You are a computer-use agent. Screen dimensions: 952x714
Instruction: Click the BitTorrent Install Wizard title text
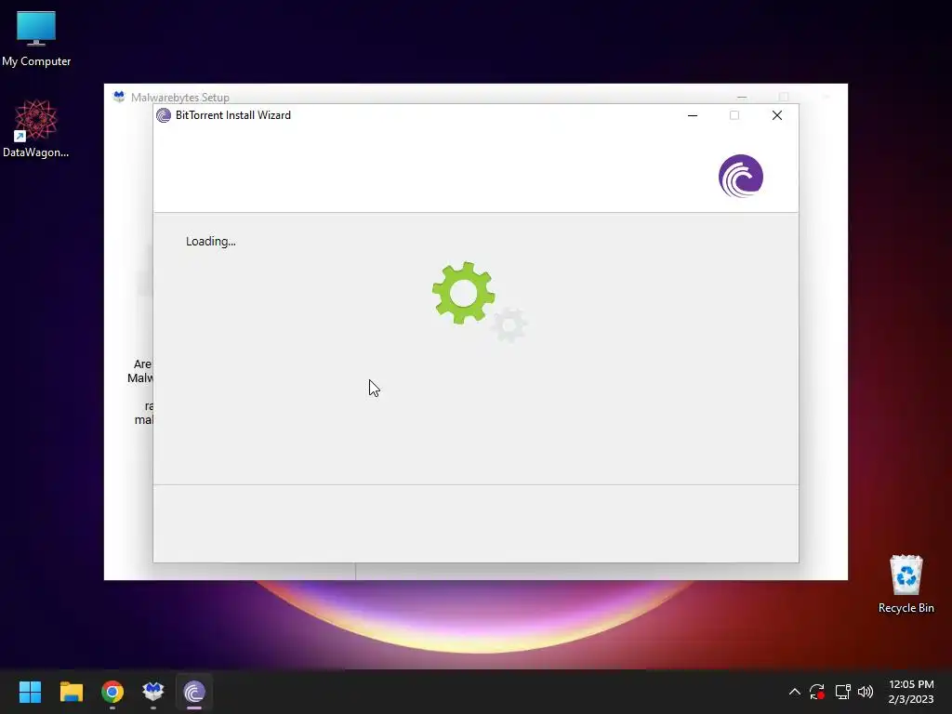tap(233, 115)
